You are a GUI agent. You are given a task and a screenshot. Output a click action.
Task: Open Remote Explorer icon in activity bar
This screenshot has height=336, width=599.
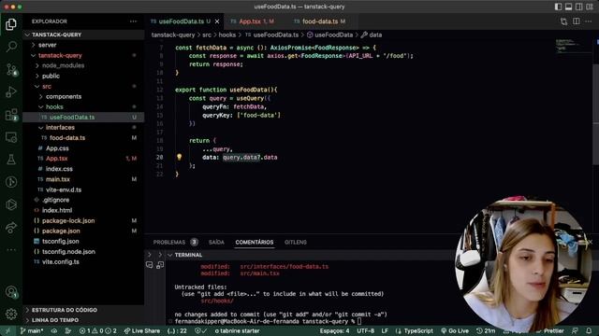click(11, 137)
